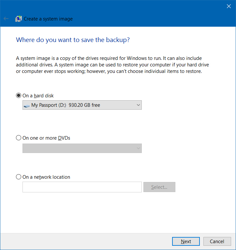
Task: Choose the On one or more DVDs radio button
Action: click(19, 138)
